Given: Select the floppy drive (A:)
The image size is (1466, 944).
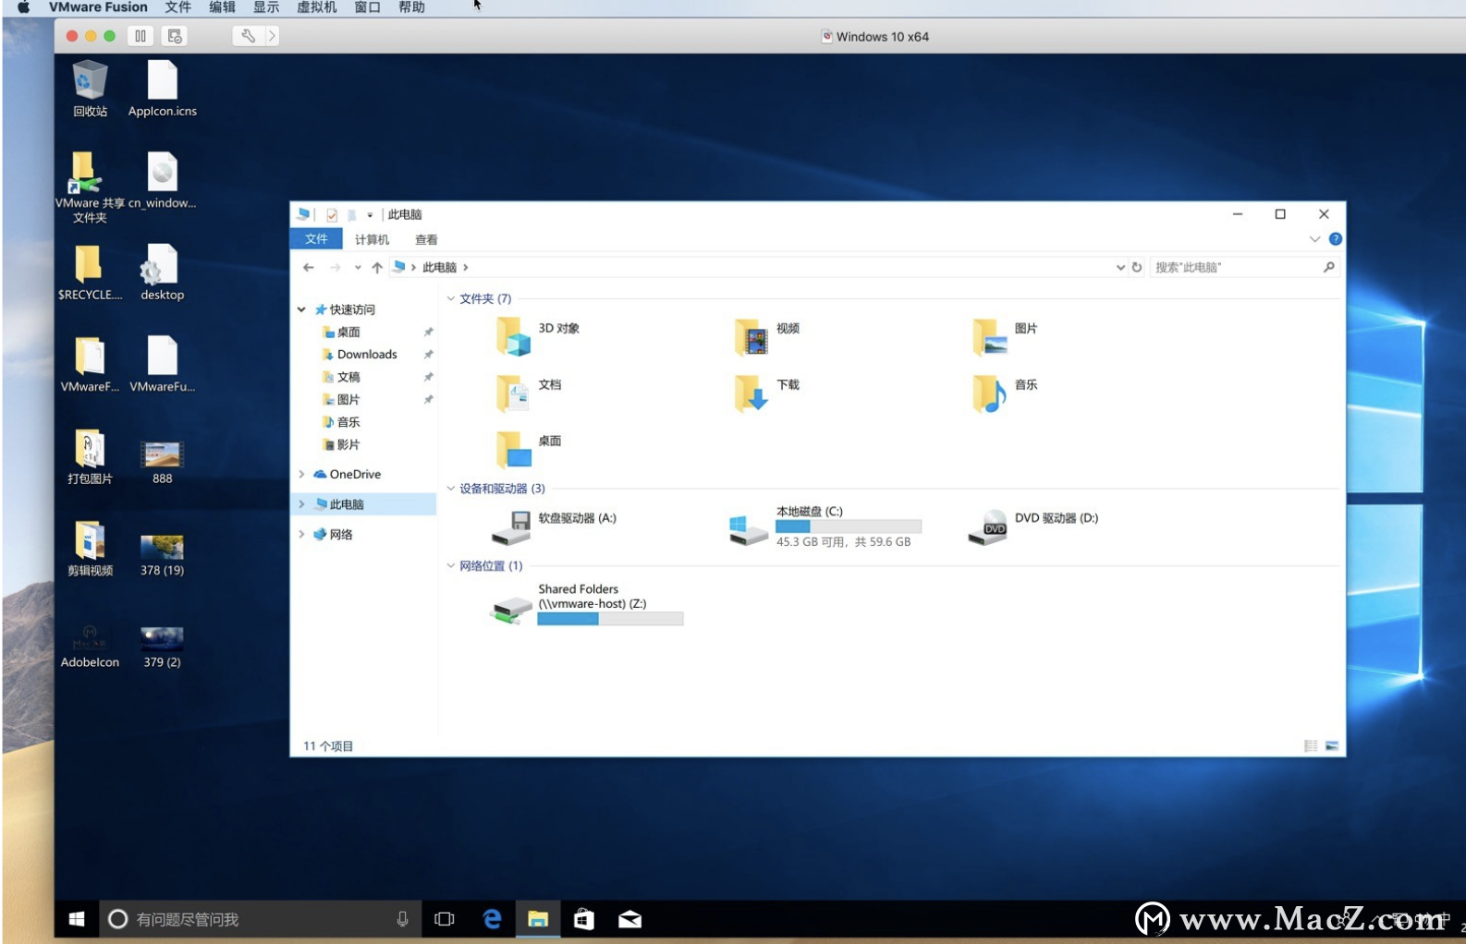Looking at the screenshot, I should (554, 526).
